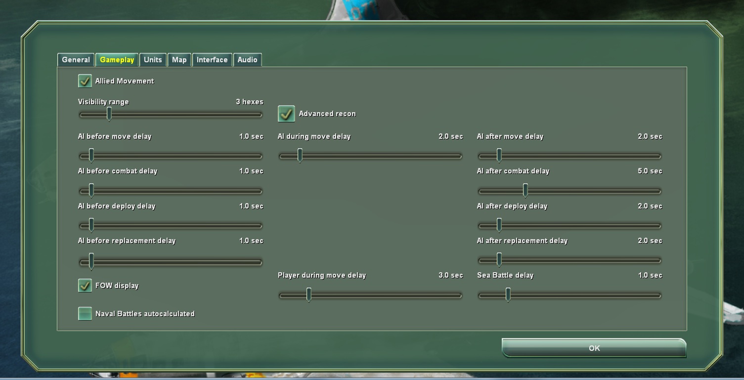Click the AI during move delay slider handle
The image size is (744, 380).
300,156
